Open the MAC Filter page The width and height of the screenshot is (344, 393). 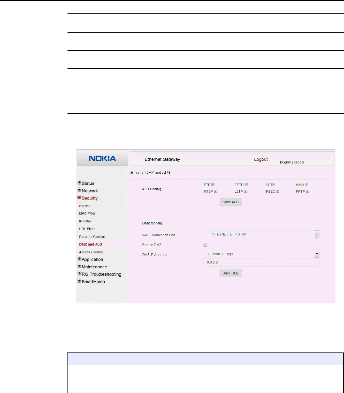[87, 213]
